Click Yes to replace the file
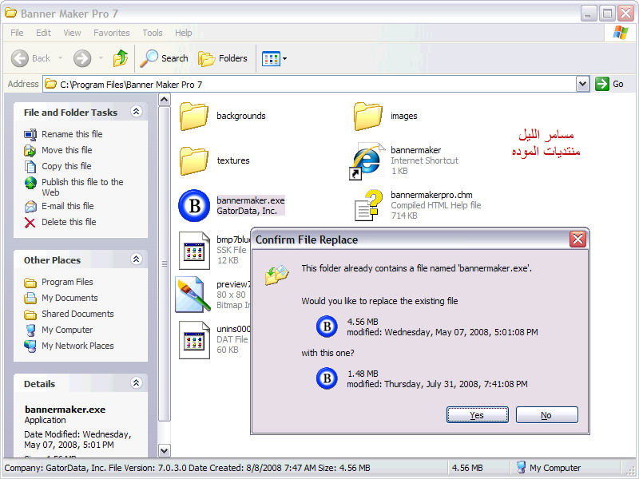 pyautogui.click(x=477, y=414)
